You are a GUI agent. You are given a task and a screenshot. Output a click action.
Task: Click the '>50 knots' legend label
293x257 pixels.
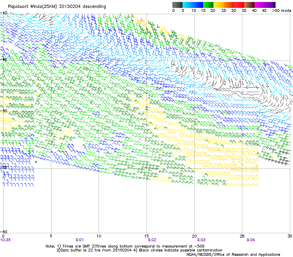(x=282, y=11)
